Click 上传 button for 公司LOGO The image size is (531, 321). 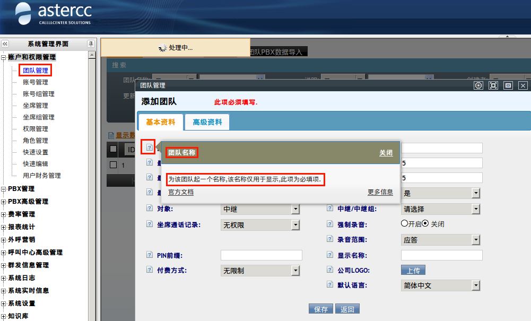click(x=413, y=270)
